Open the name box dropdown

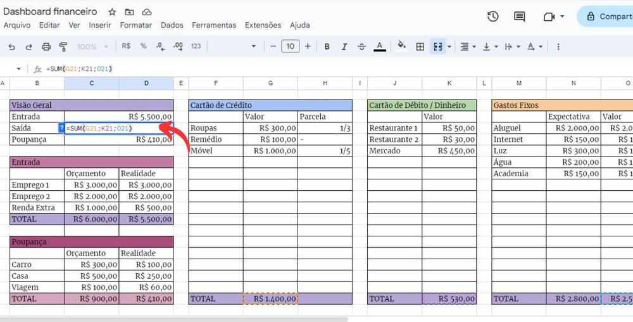[x=18, y=69]
